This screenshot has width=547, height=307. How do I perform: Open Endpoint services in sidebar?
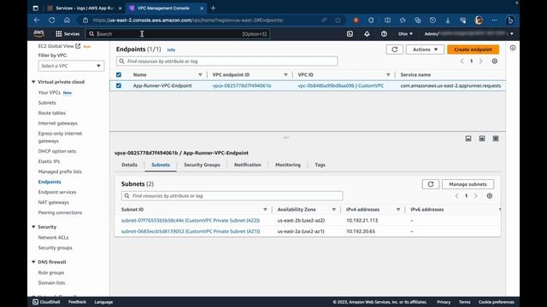coord(57,192)
